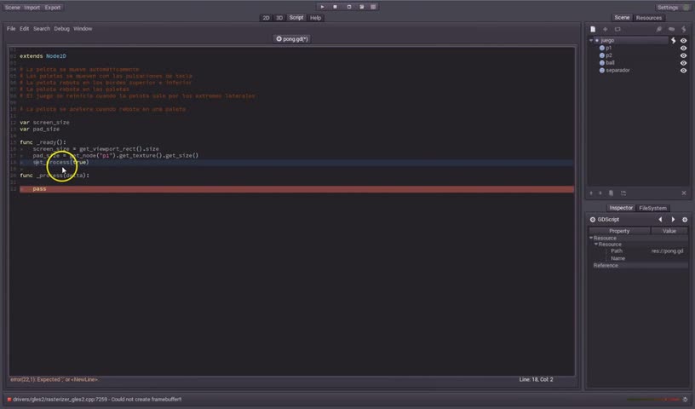Switch to the FileSystem tab
This screenshot has width=695, height=409.
coord(652,208)
